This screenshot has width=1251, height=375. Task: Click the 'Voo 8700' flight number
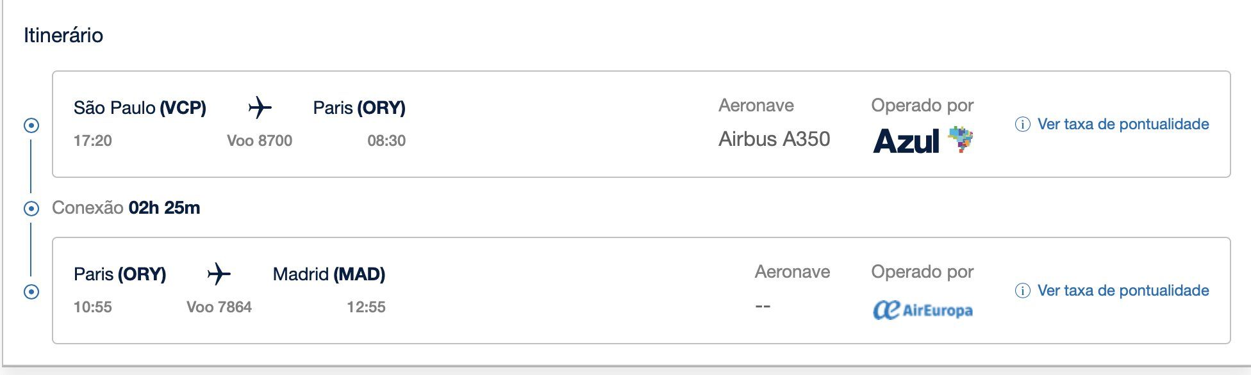[260, 141]
